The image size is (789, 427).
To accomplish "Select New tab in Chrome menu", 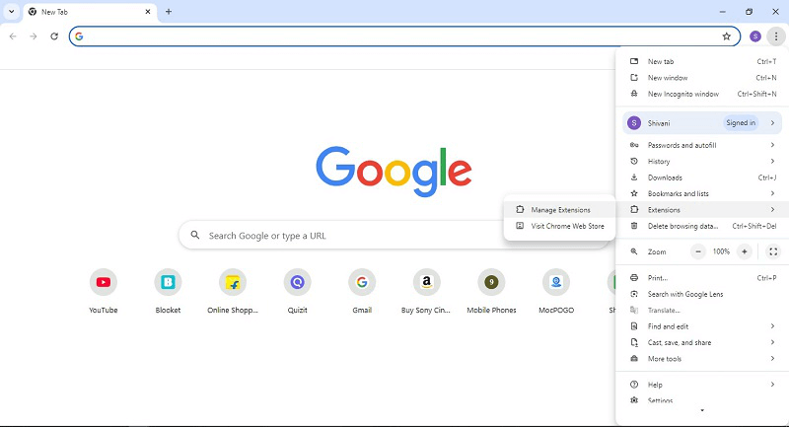I will (702, 61).
